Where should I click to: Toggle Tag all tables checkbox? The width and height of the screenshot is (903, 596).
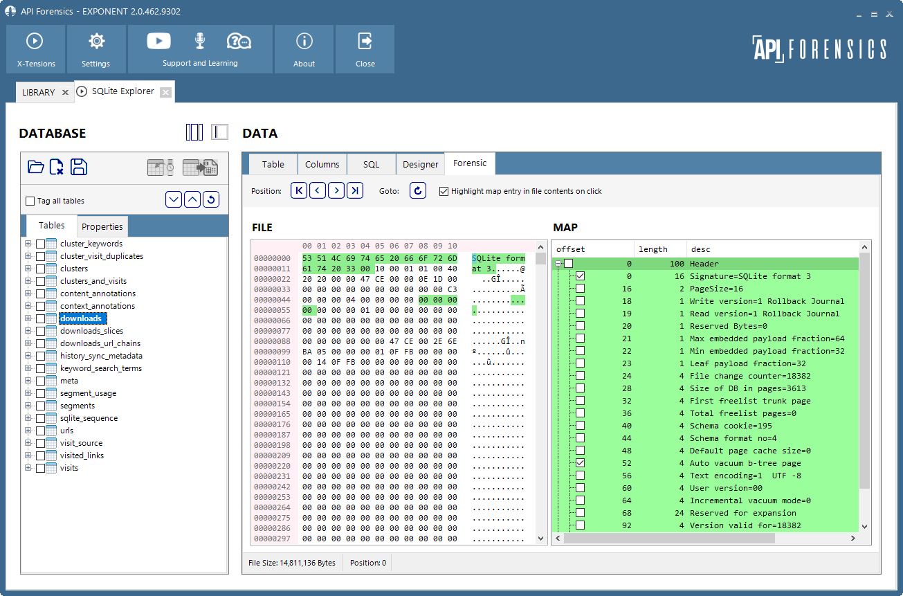[30, 201]
